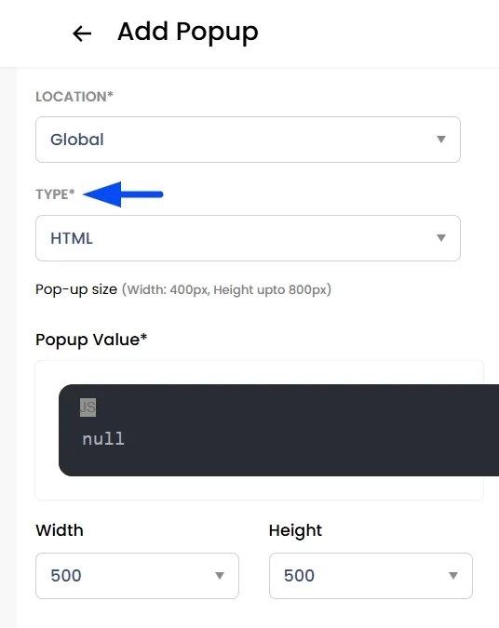Open the Location dropdown showing Global

[248, 140]
